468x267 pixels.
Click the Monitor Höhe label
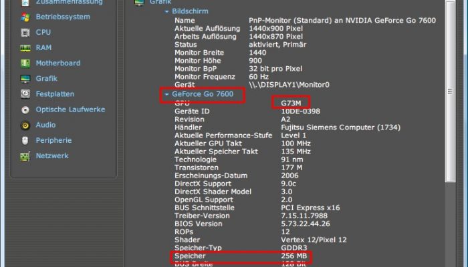[x=198, y=61]
